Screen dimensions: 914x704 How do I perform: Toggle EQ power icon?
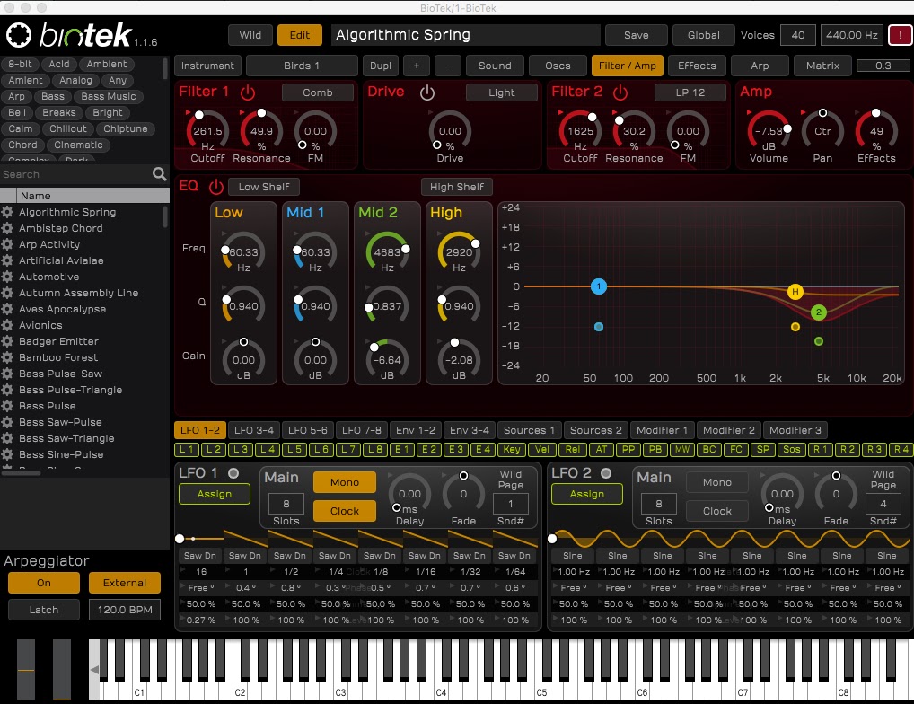[x=216, y=187]
